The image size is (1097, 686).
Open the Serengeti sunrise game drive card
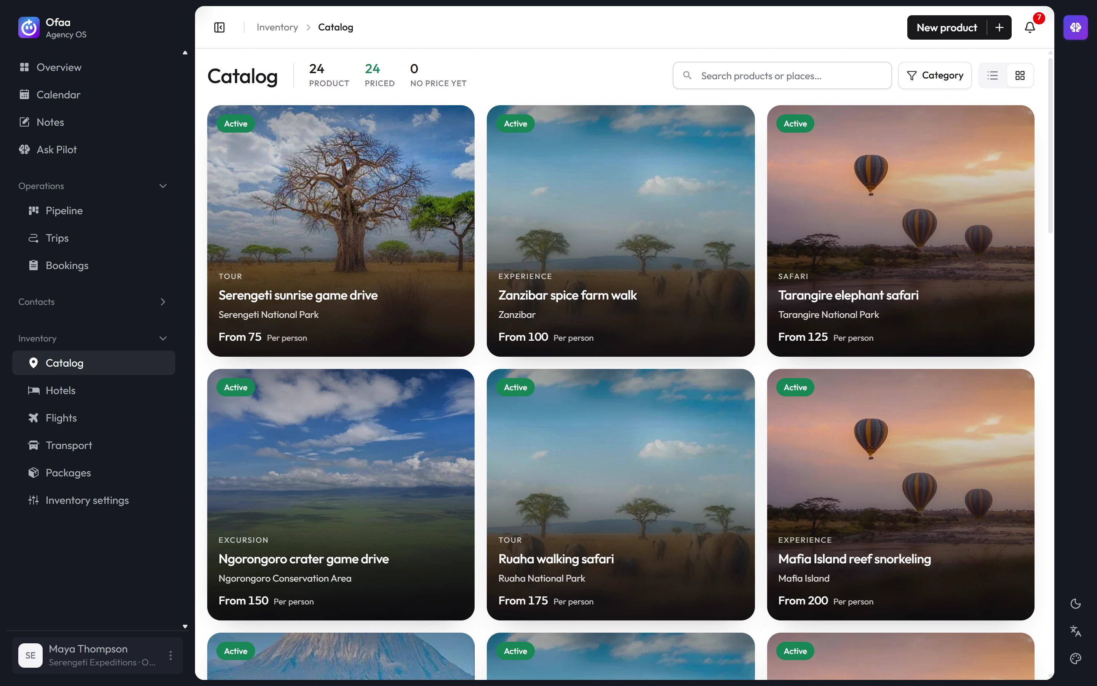341,231
